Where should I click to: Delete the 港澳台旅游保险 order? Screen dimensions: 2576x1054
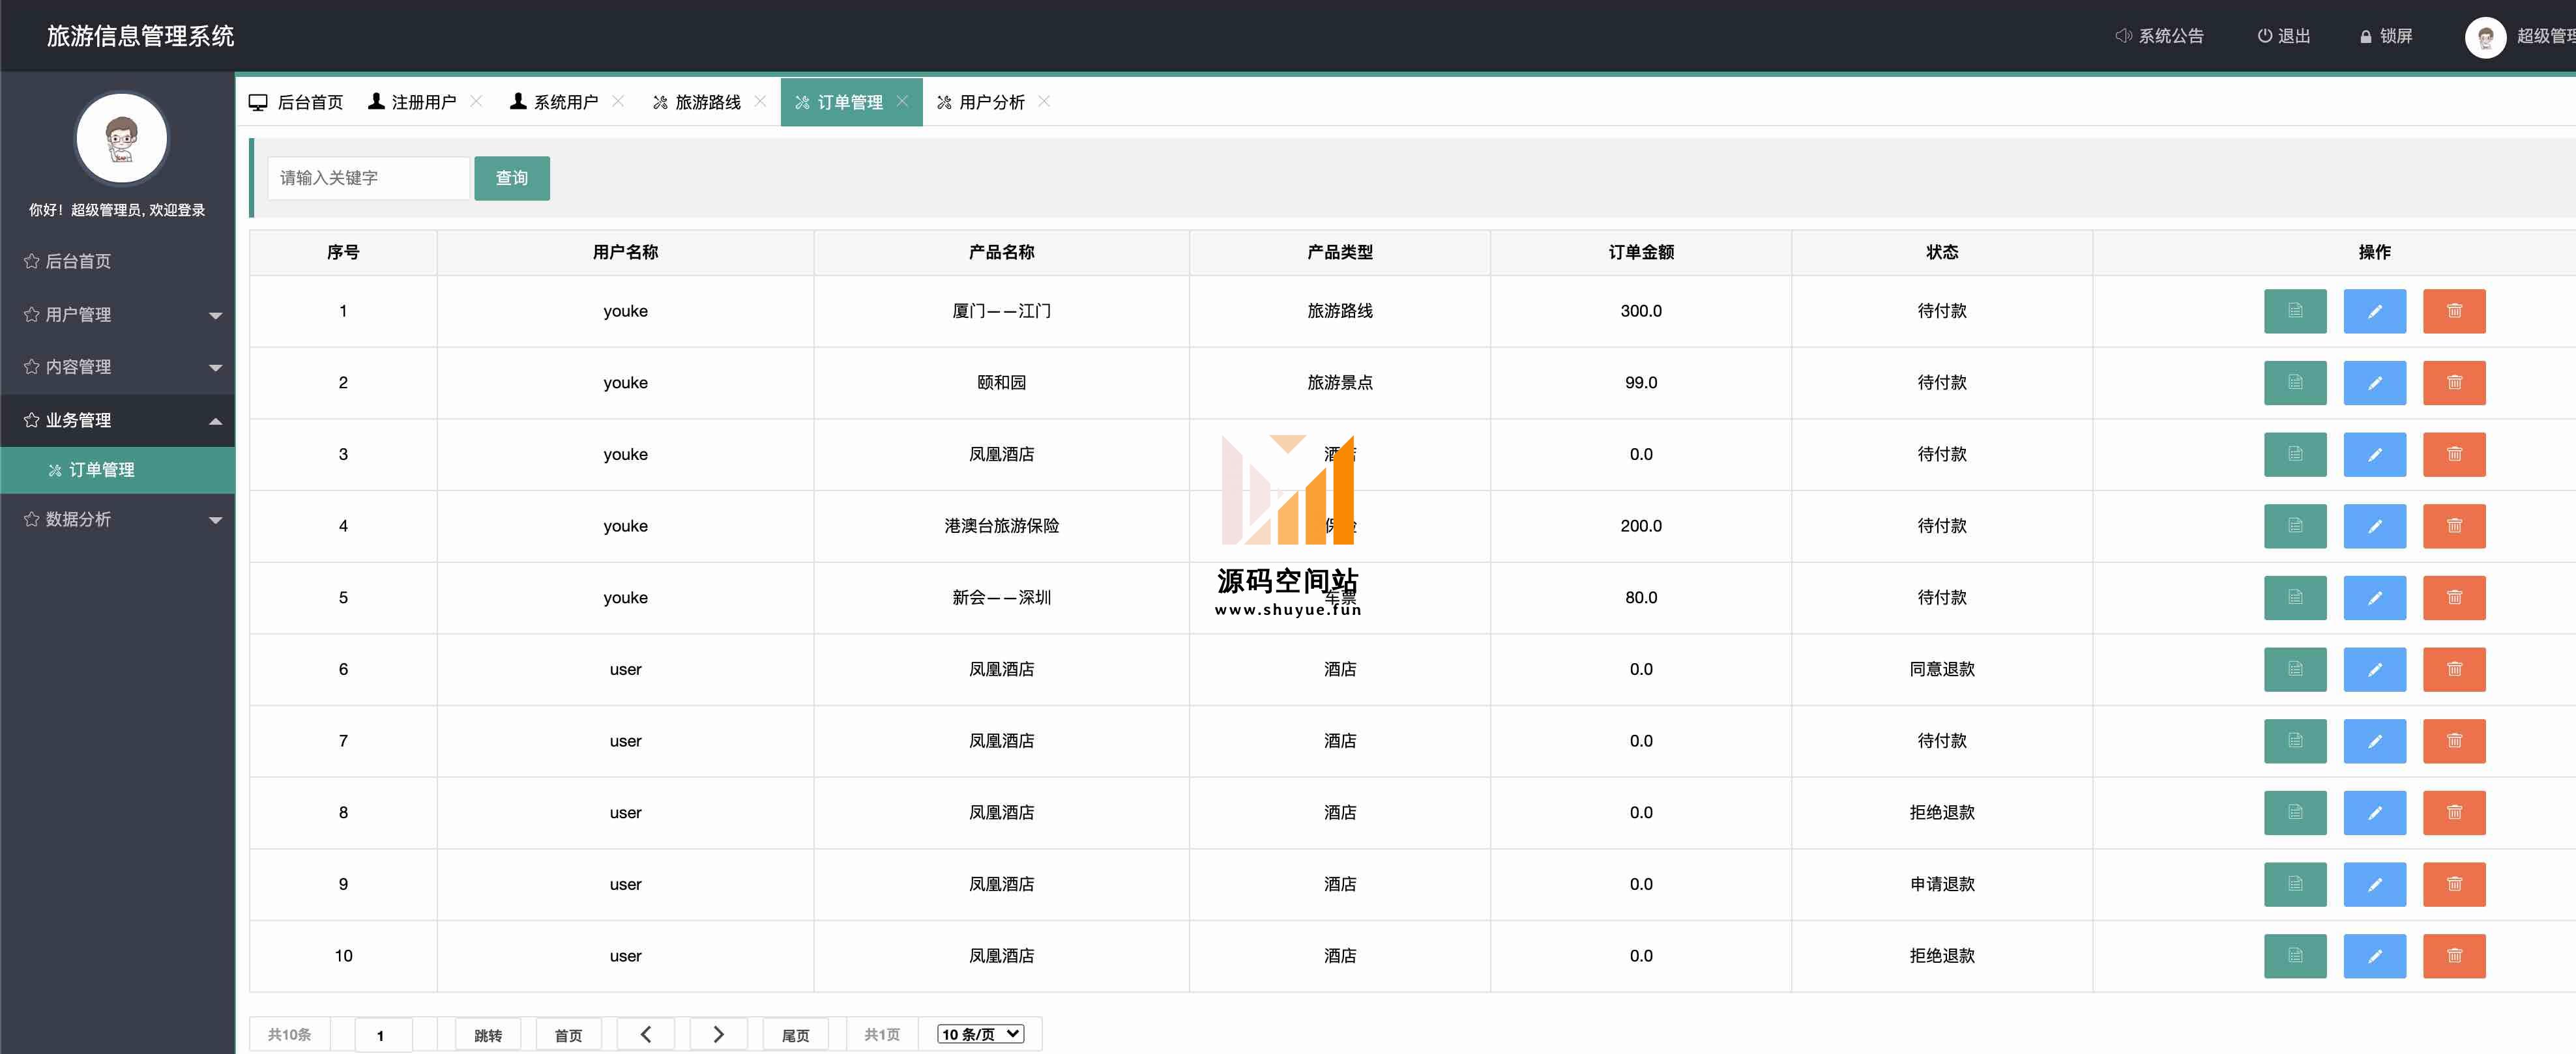[x=2454, y=526]
